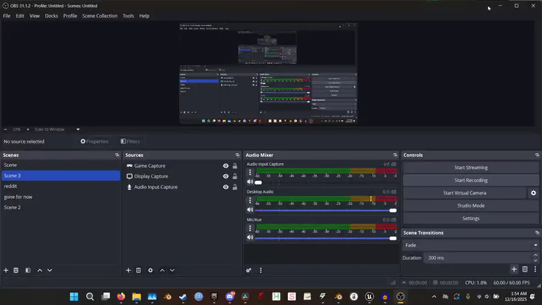Viewport: 542px width, 305px height.
Task: Open Mic/Aux three-dots options
Action: click(250, 228)
